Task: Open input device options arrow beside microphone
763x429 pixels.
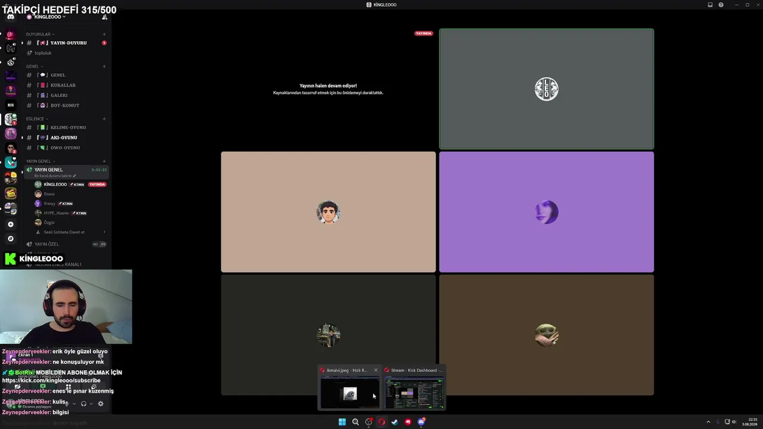Action: [x=74, y=404]
